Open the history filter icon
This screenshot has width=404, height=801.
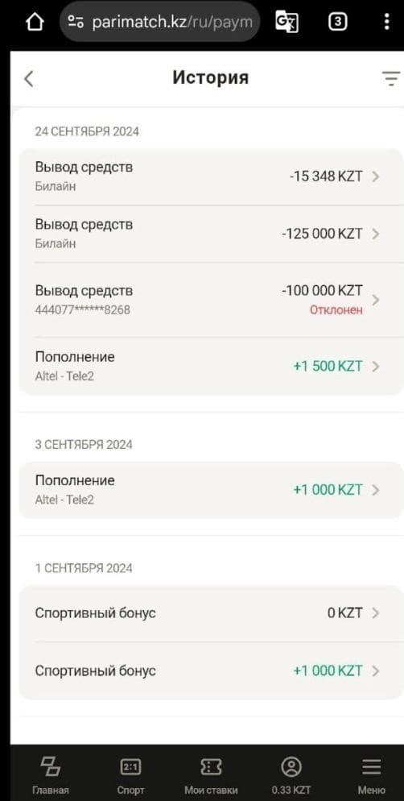pyautogui.click(x=391, y=79)
